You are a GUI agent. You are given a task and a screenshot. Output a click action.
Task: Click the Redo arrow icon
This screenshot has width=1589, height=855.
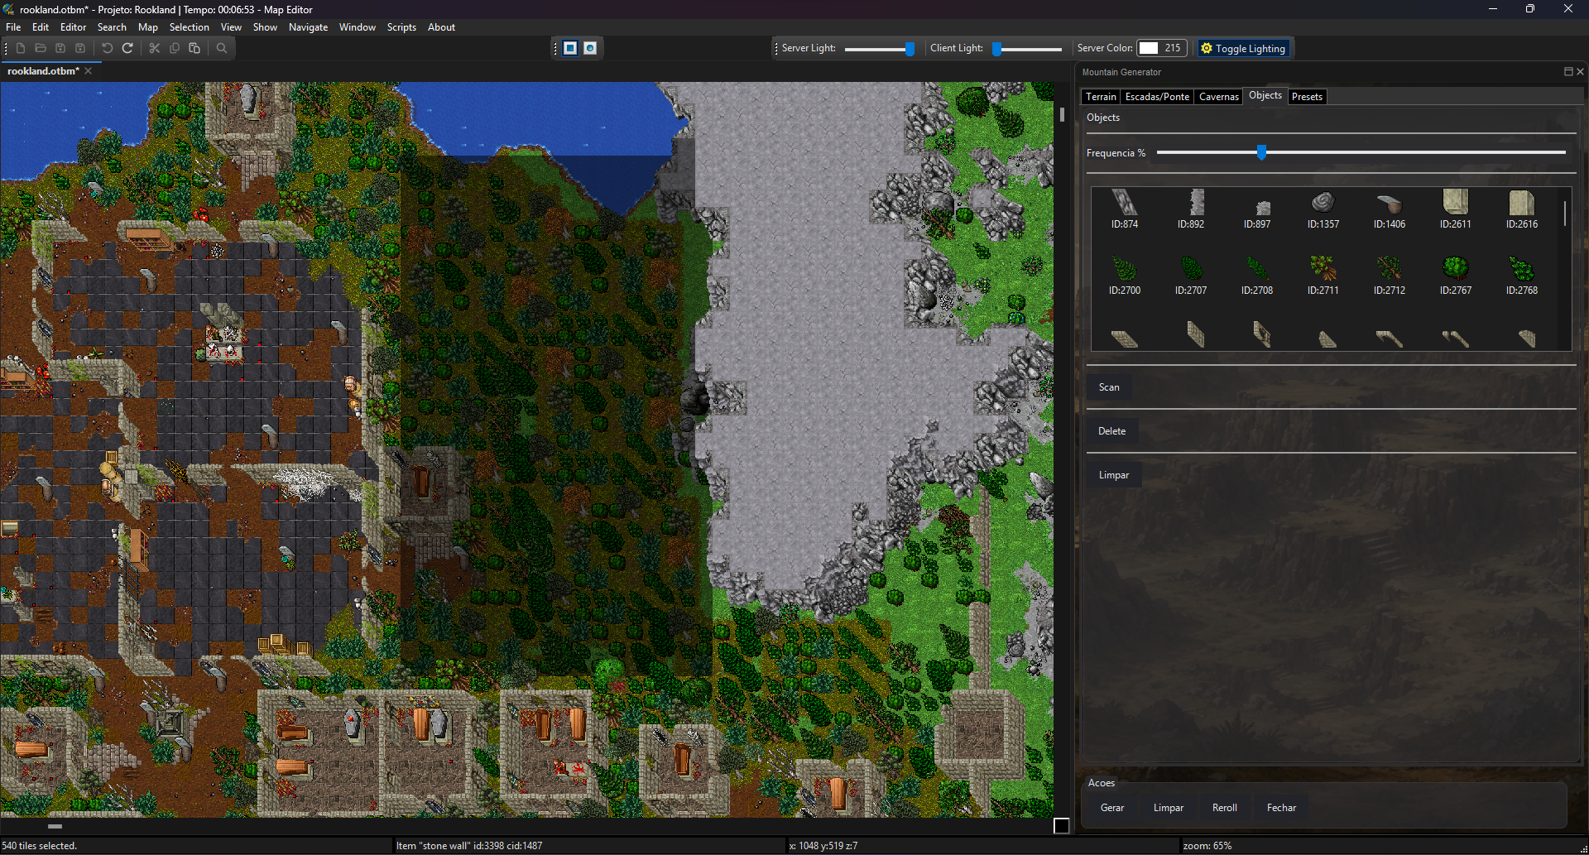pos(127,48)
